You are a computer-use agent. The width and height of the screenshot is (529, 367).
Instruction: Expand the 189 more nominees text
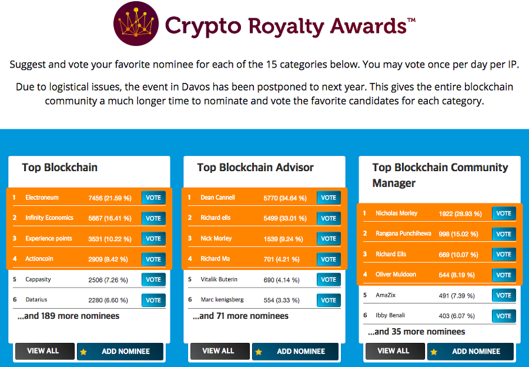[x=68, y=316]
